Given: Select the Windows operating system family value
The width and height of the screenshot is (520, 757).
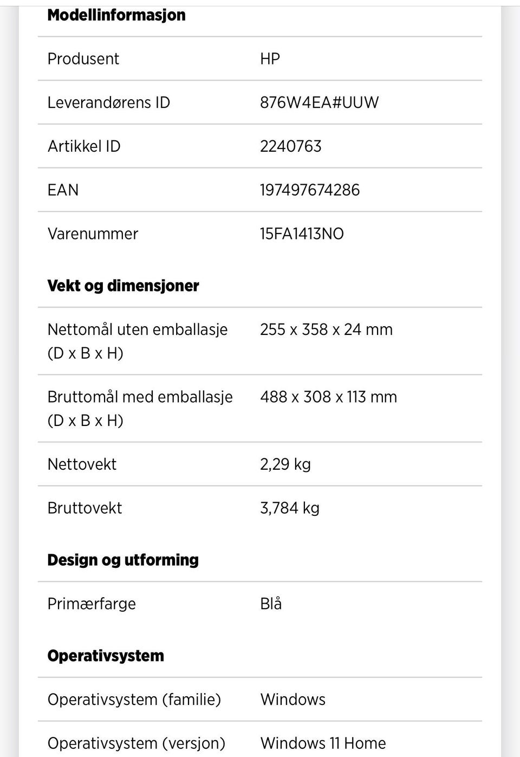Looking at the screenshot, I should [292, 700].
